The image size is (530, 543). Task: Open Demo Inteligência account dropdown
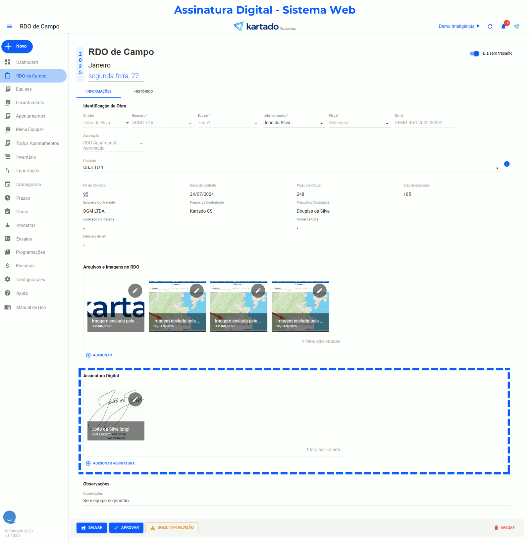coord(459,27)
